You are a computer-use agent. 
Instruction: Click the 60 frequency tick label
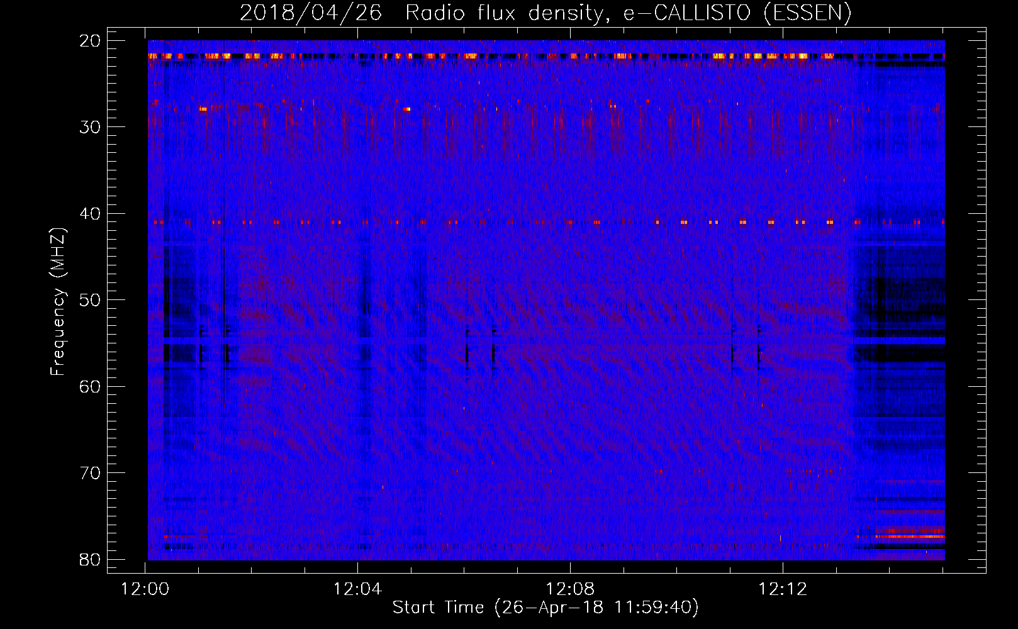91,386
